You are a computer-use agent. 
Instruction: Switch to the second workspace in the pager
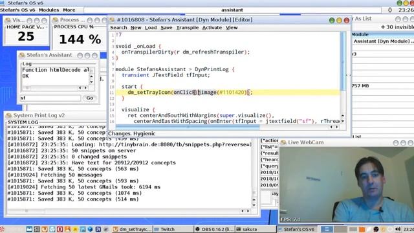[341, 229]
